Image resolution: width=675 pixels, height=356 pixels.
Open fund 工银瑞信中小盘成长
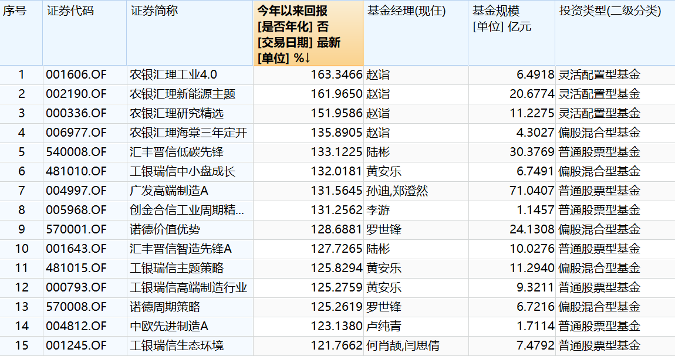point(183,172)
